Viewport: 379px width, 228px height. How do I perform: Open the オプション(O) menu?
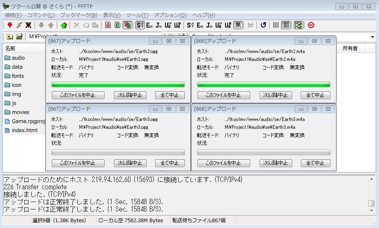pos(170,15)
